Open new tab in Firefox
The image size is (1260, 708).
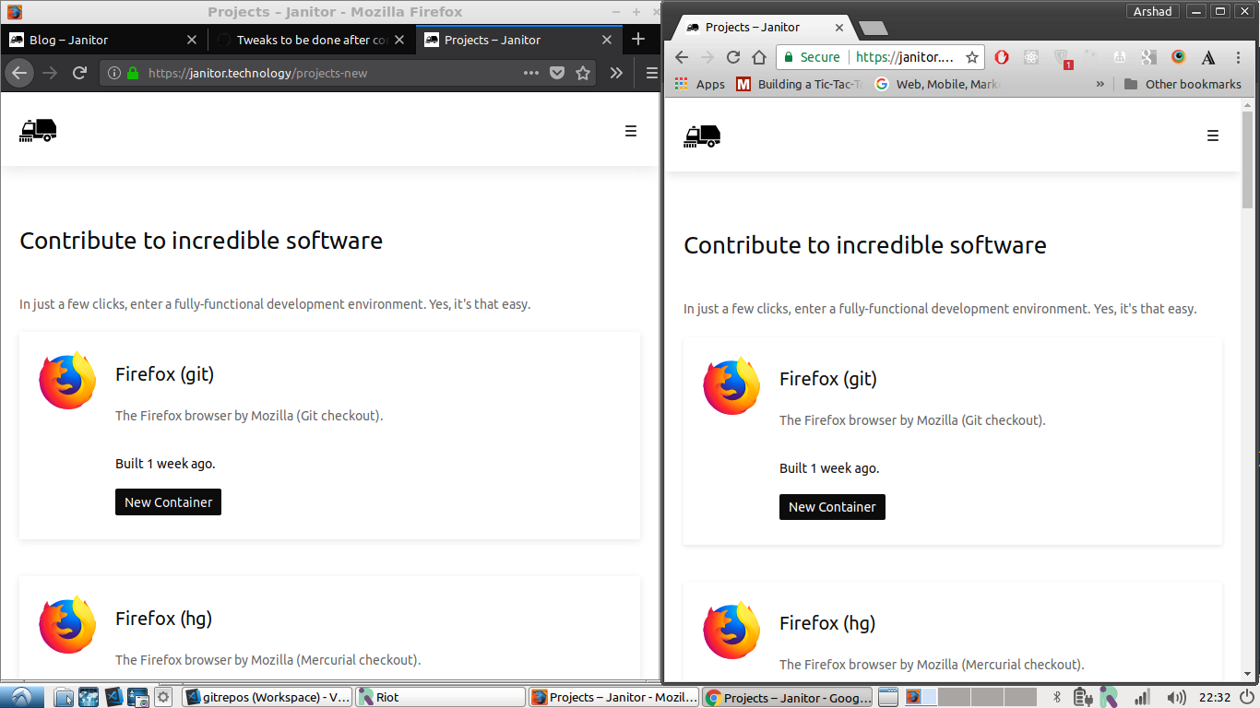tap(638, 40)
